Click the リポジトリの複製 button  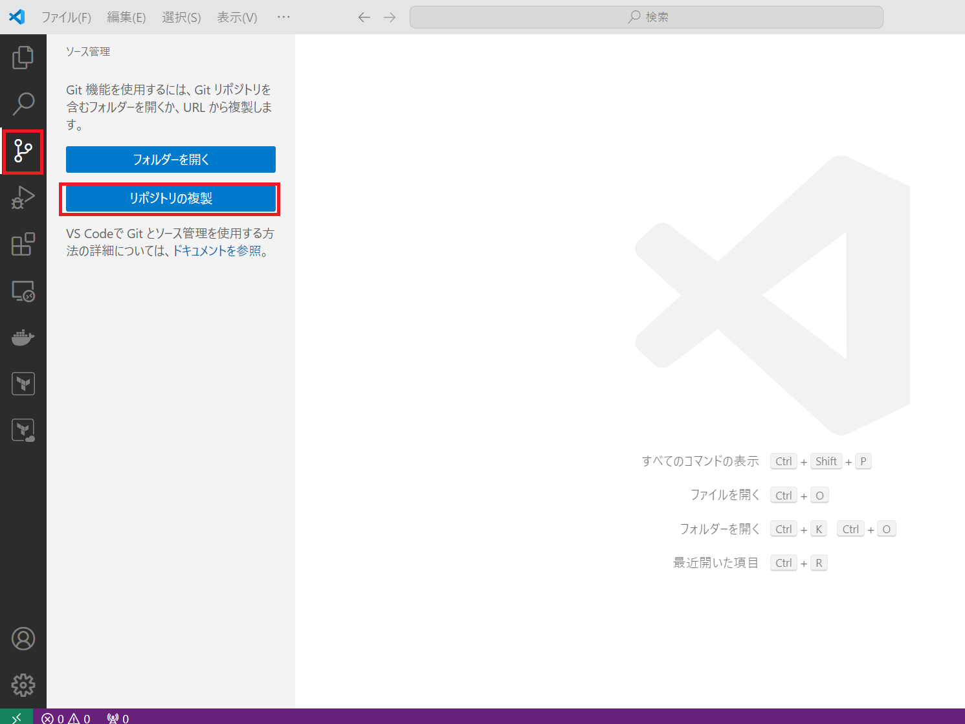[x=171, y=199]
